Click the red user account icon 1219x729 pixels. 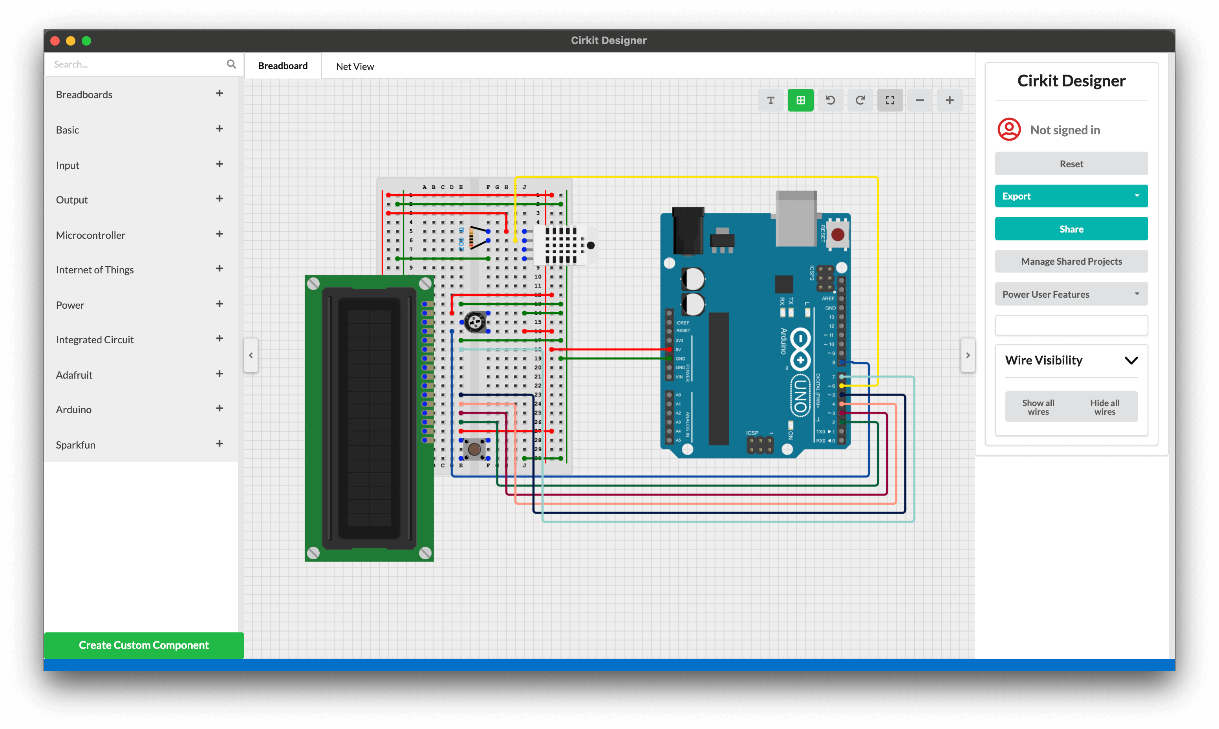[x=1009, y=130]
